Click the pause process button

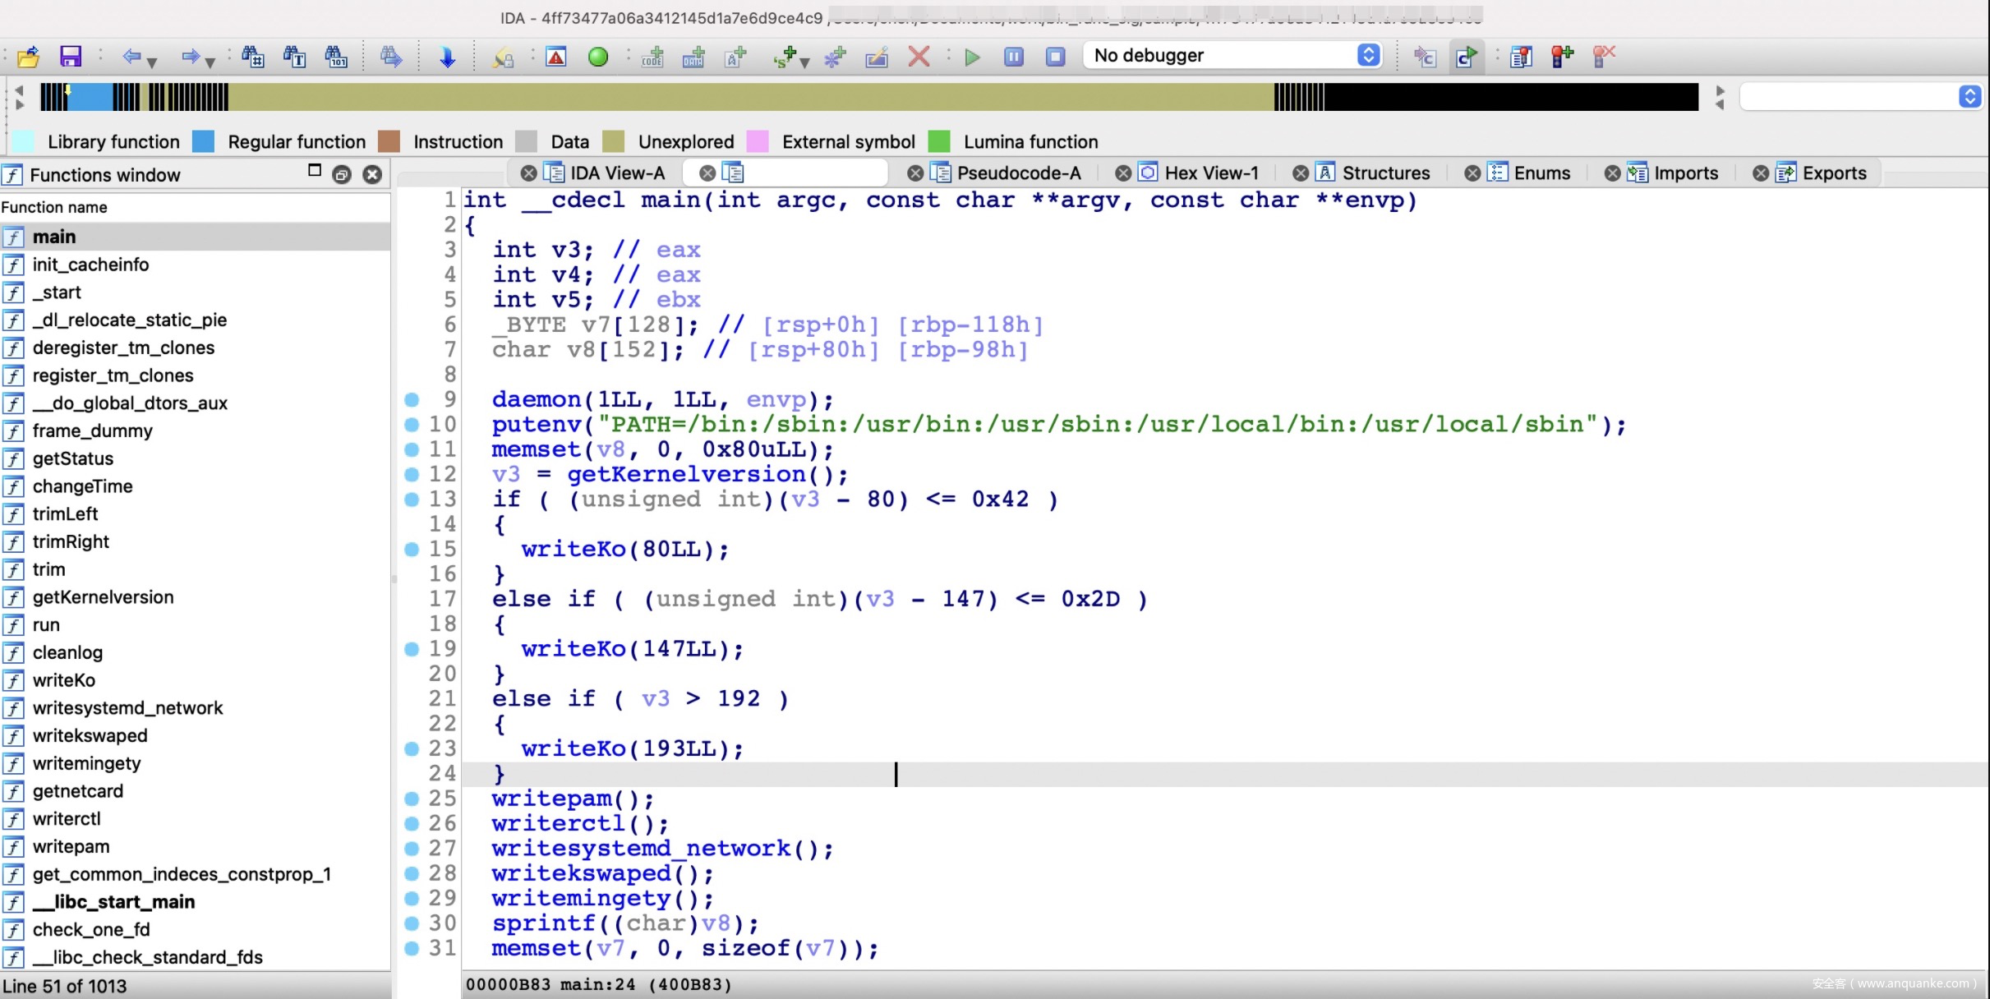(x=1014, y=56)
